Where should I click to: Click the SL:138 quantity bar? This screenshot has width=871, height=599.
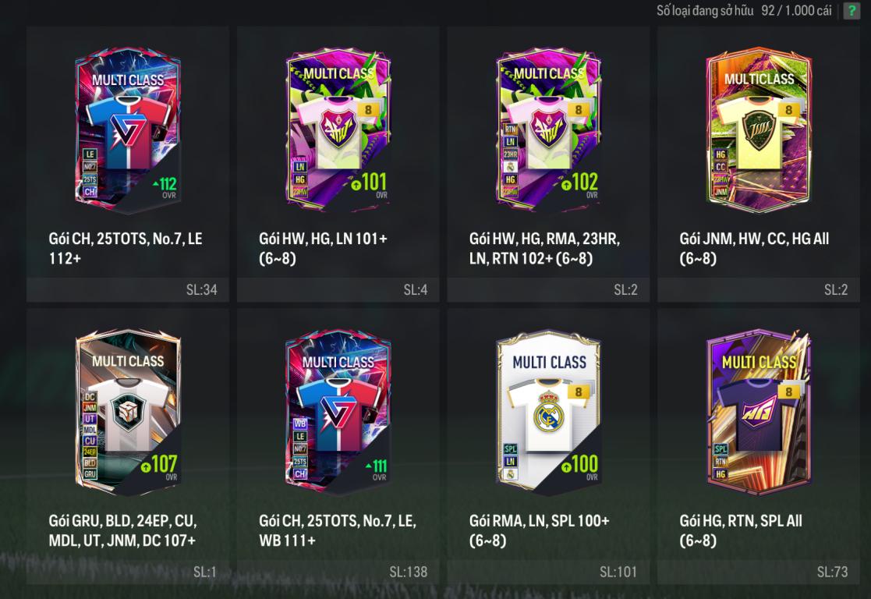(x=338, y=572)
